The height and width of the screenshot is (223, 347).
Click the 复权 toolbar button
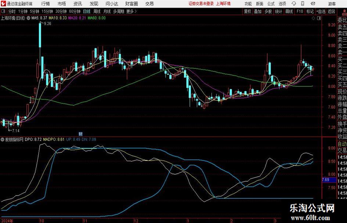(x=247, y=11)
